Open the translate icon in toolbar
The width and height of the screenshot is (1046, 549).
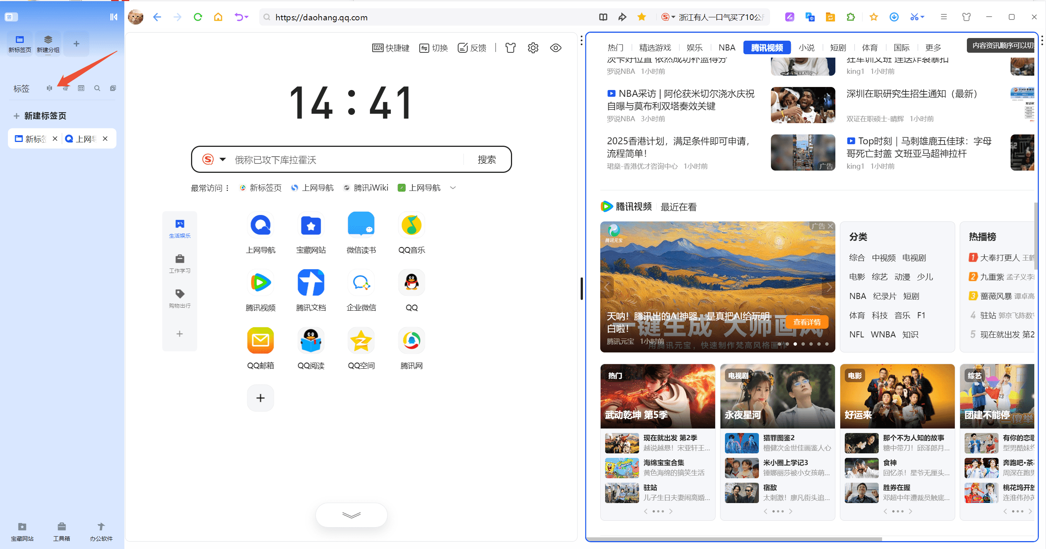(810, 17)
